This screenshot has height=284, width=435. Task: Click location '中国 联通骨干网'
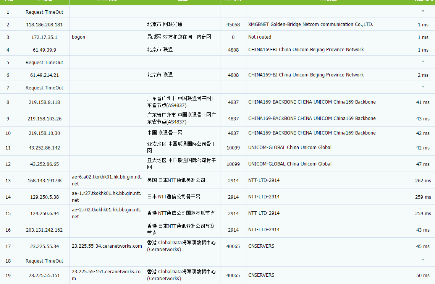click(x=165, y=133)
